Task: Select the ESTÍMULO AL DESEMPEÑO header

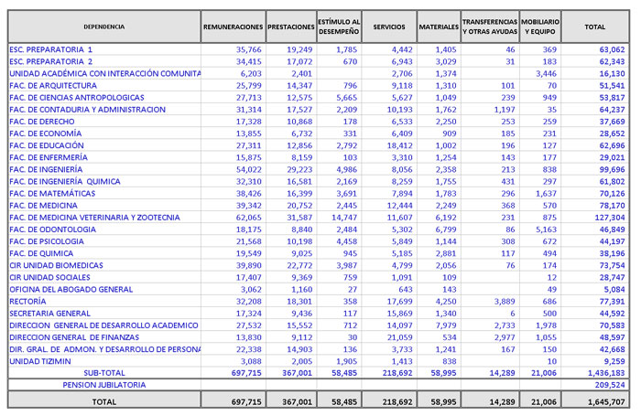Action: (x=339, y=27)
